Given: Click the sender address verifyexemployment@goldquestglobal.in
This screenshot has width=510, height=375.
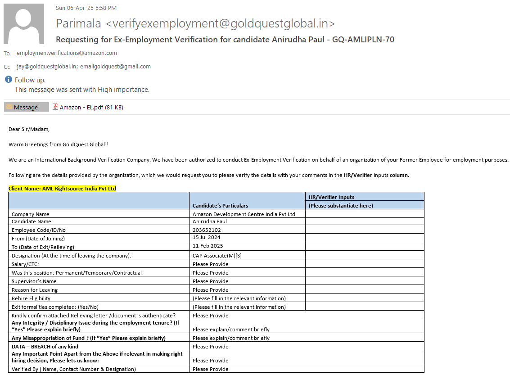Looking at the screenshot, I should pyautogui.click(x=220, y=23).
